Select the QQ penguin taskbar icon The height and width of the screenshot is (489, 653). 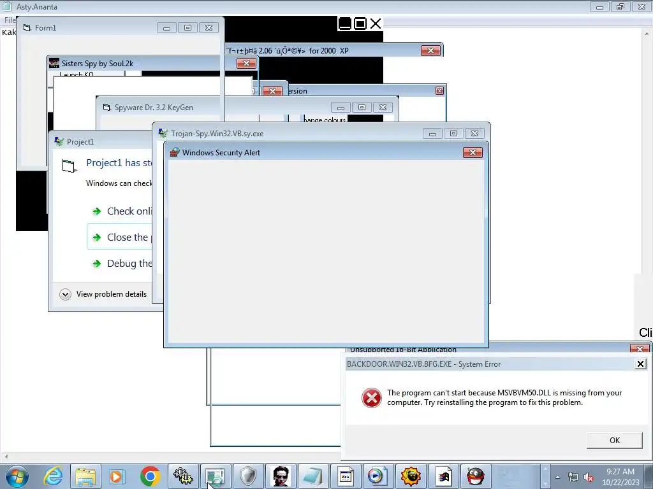click(x=475, y=476)
